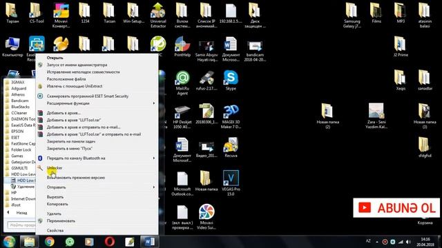Expand the BlueStacks folder in Start menu
Image resolution: width=442 pixels, height=248 pixels.
click(20, 107)
